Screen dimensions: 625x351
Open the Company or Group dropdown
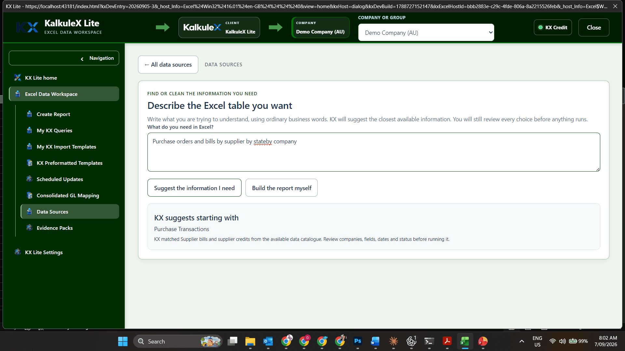point(426,32)
